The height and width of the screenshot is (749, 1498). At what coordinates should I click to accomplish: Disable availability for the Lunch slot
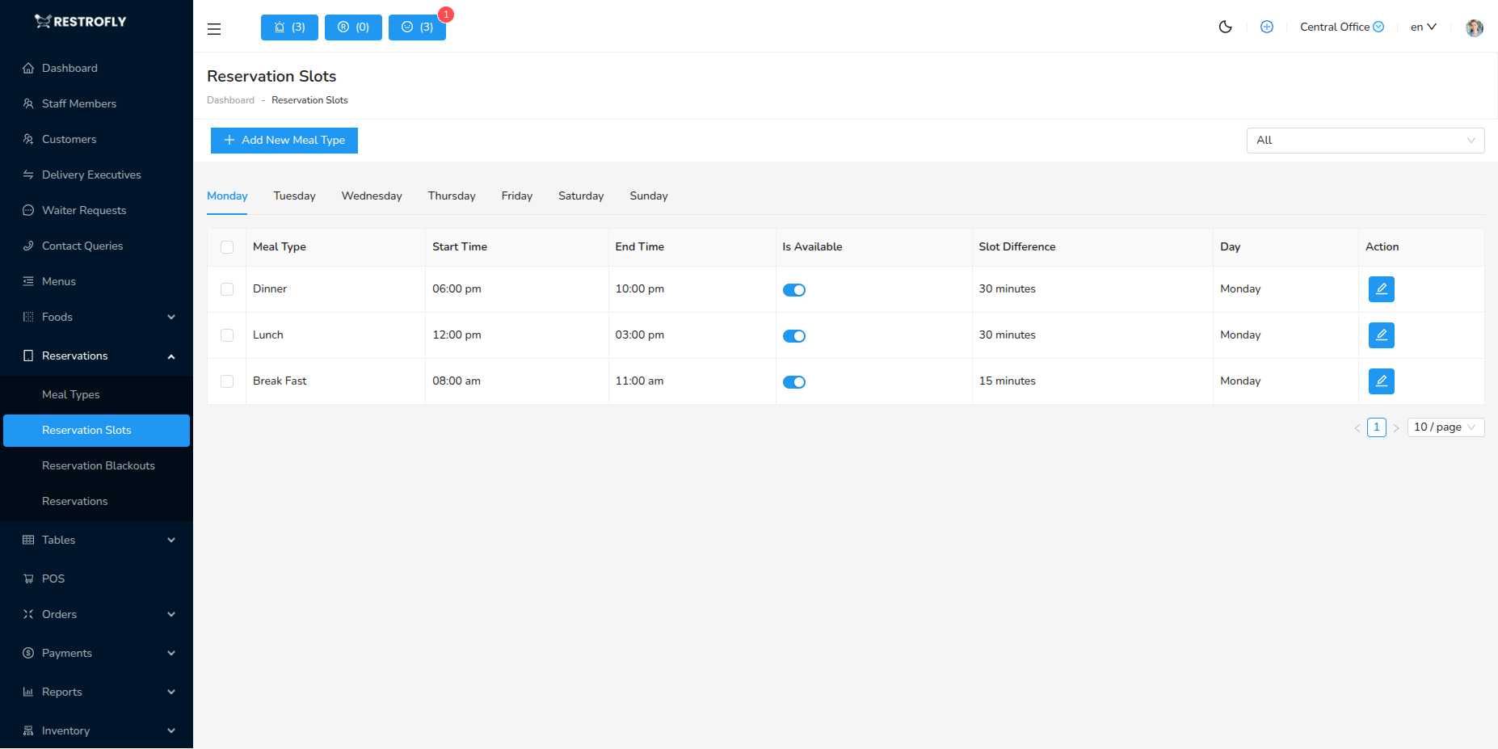pyautogui.click(x=794, y=335)
